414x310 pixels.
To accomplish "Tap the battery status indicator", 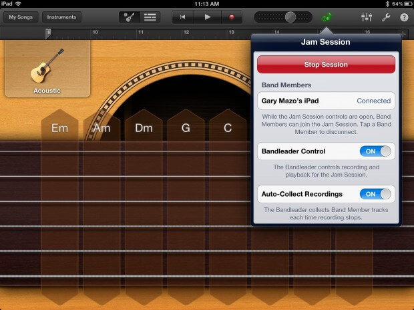I will click(409, 4).
